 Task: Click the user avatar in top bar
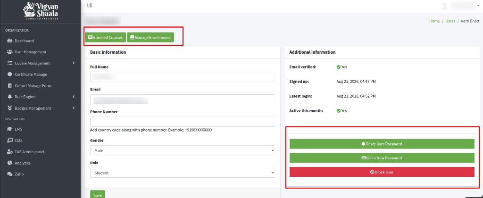(444, 6)
